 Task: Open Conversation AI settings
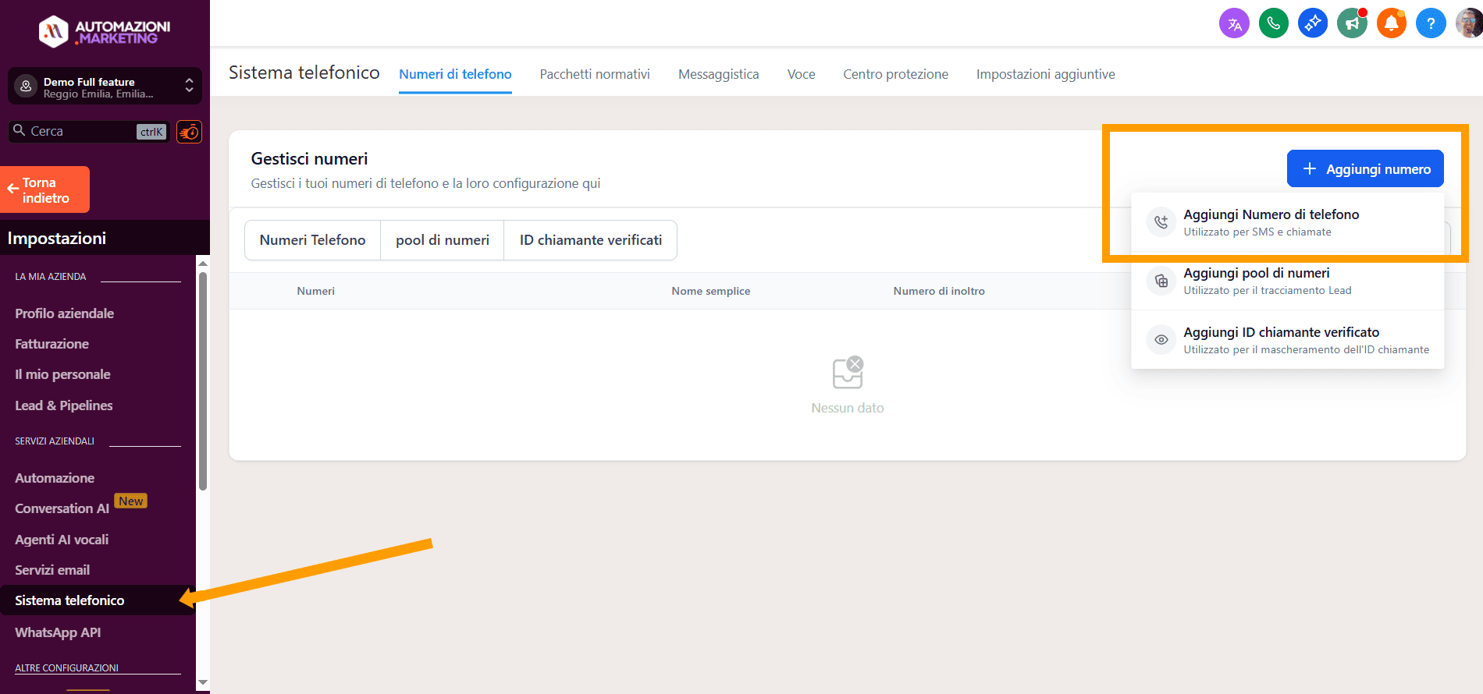(x=62, y=508)
